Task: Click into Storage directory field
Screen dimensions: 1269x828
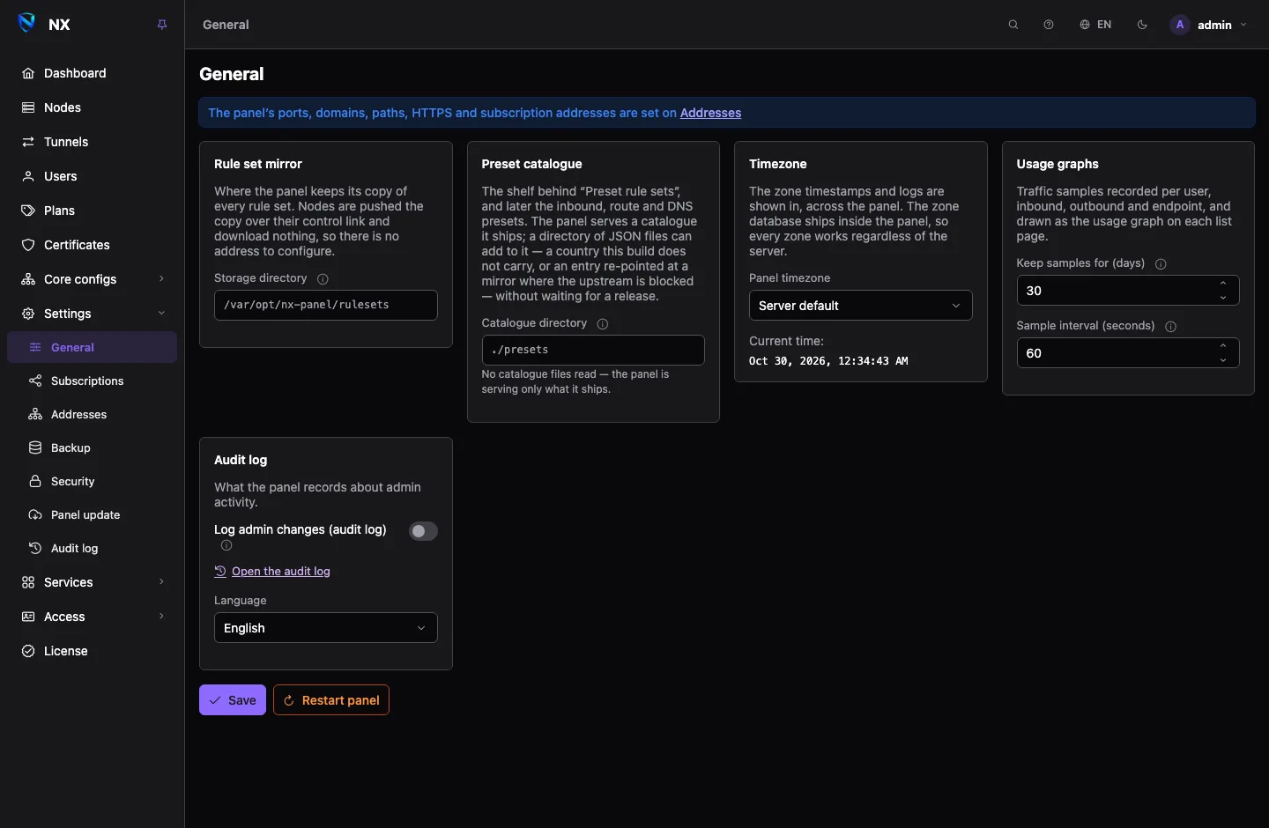Action: (325, 305)
